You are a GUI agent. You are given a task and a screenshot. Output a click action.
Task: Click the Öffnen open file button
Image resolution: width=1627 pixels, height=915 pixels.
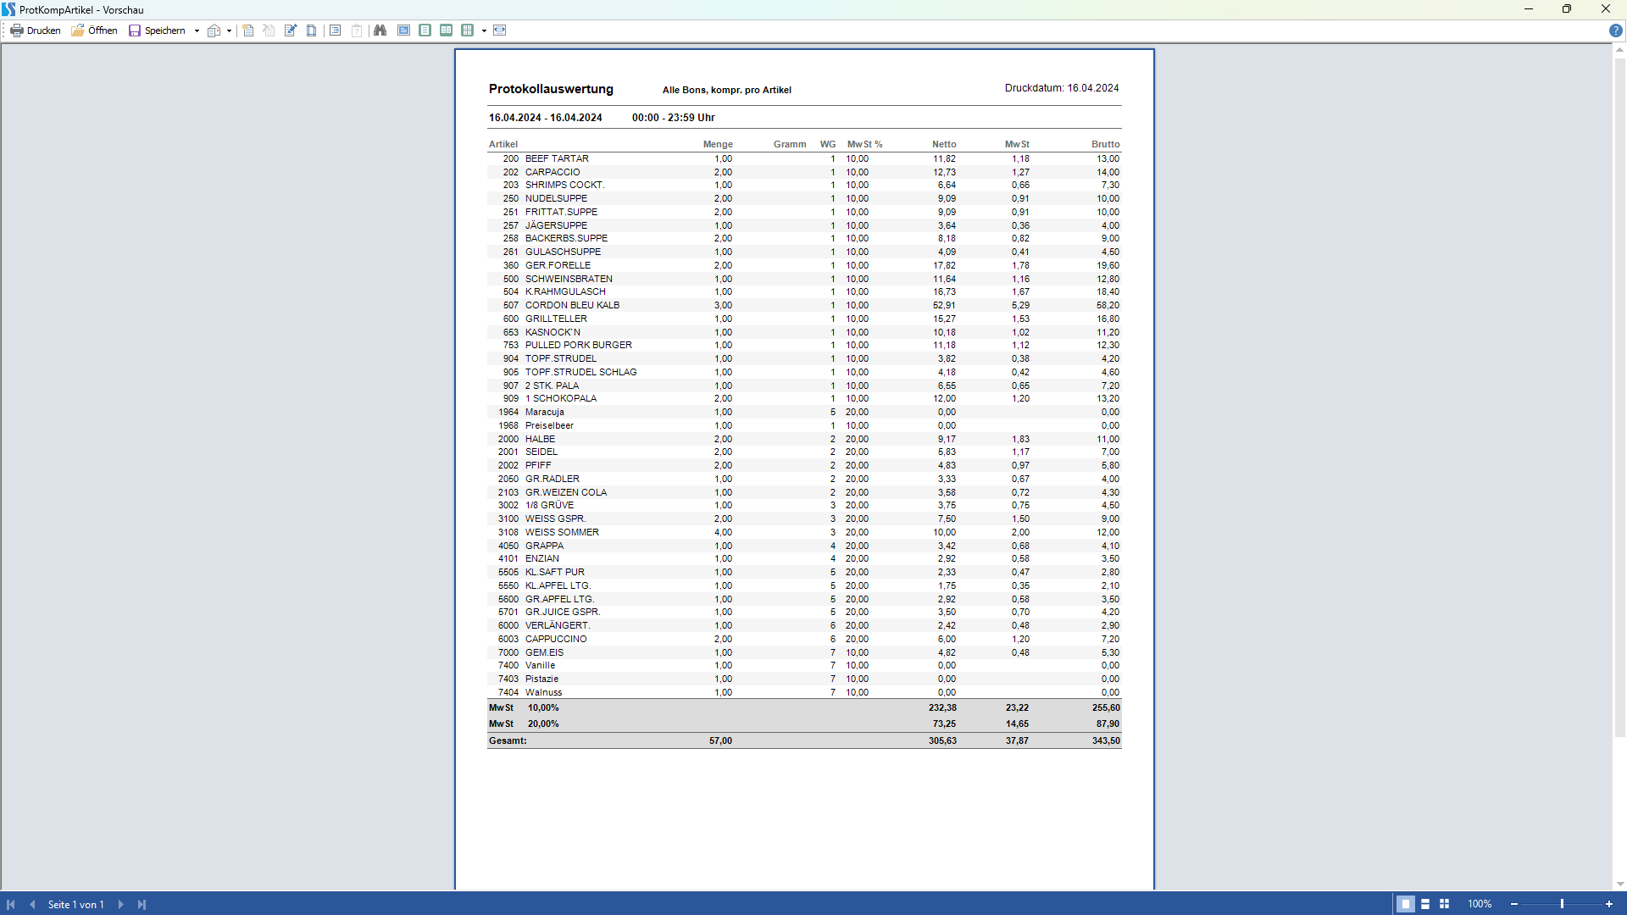coord(94,30)
